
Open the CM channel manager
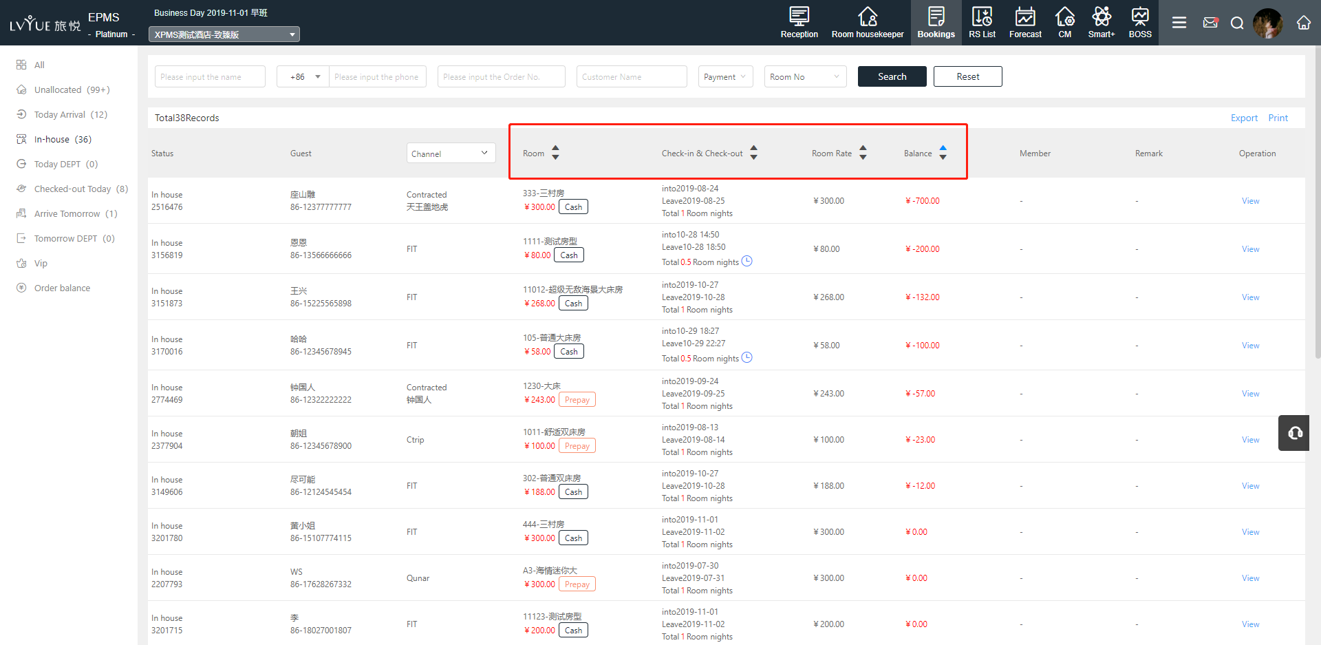pos(1064,23)
